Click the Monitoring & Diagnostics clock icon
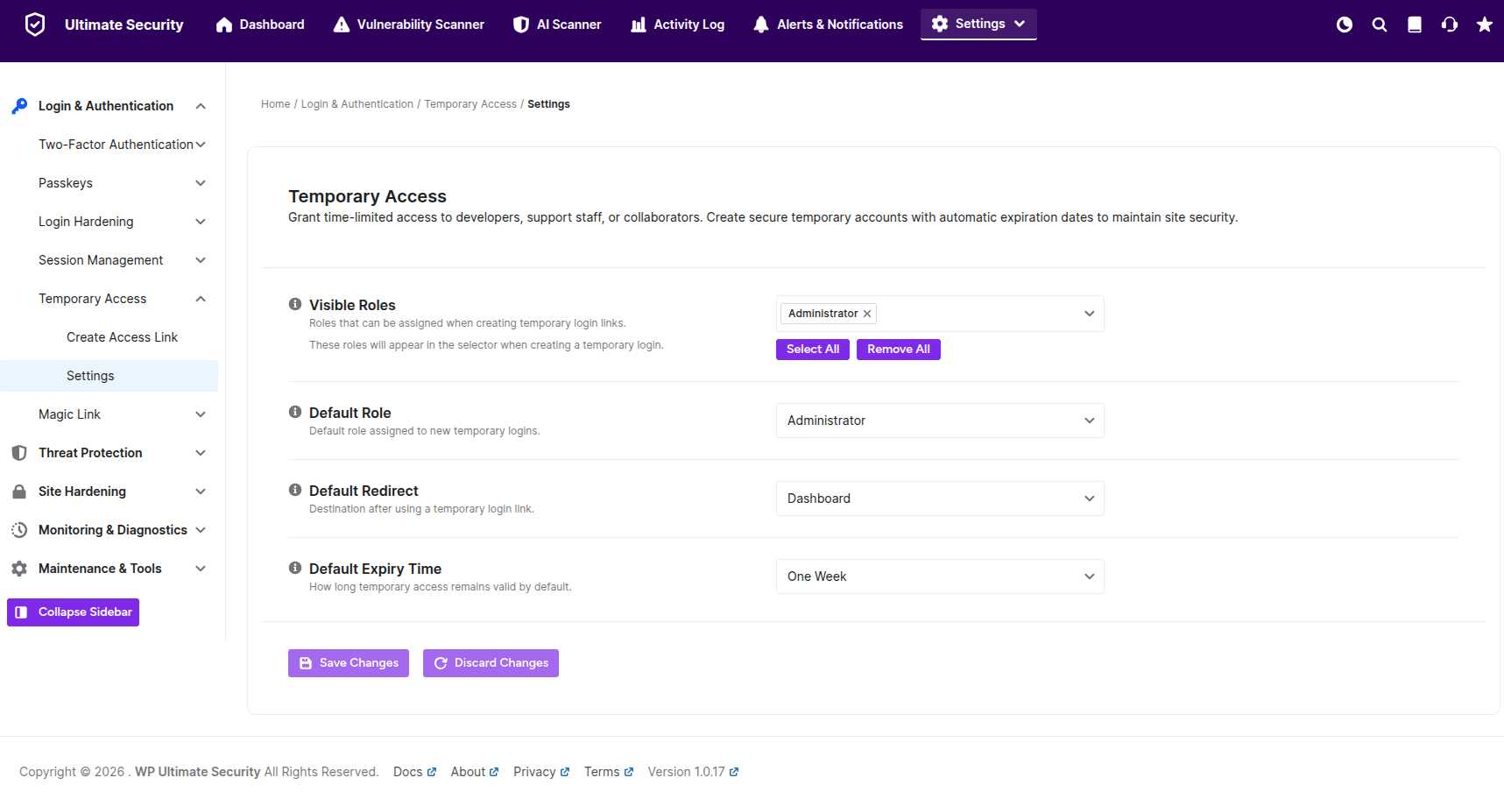 click(19, 530)
